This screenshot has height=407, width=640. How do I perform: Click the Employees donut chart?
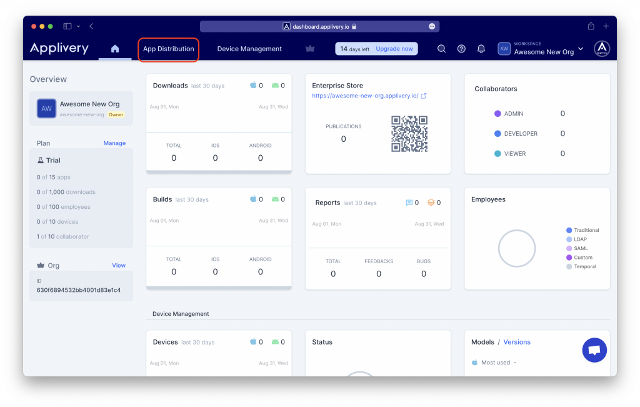point(517,248)
